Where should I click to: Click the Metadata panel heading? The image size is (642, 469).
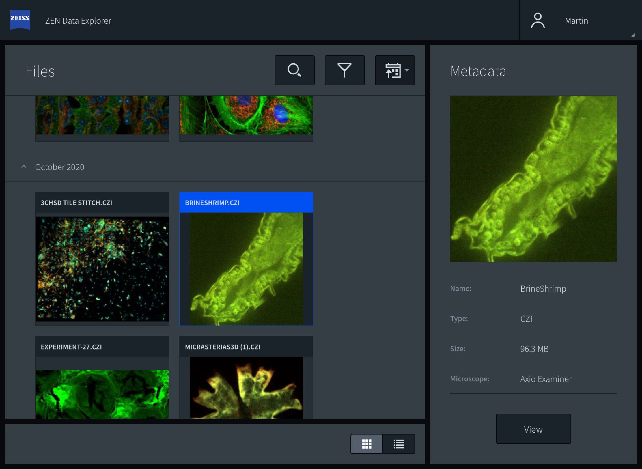(478, 71)
